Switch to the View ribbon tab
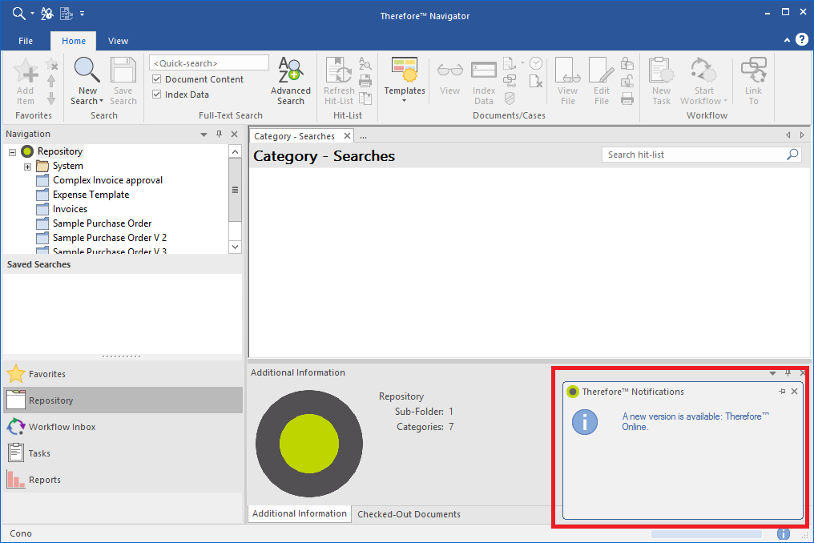The height and width of the screenshot is (543, 814). pos(118,41)
